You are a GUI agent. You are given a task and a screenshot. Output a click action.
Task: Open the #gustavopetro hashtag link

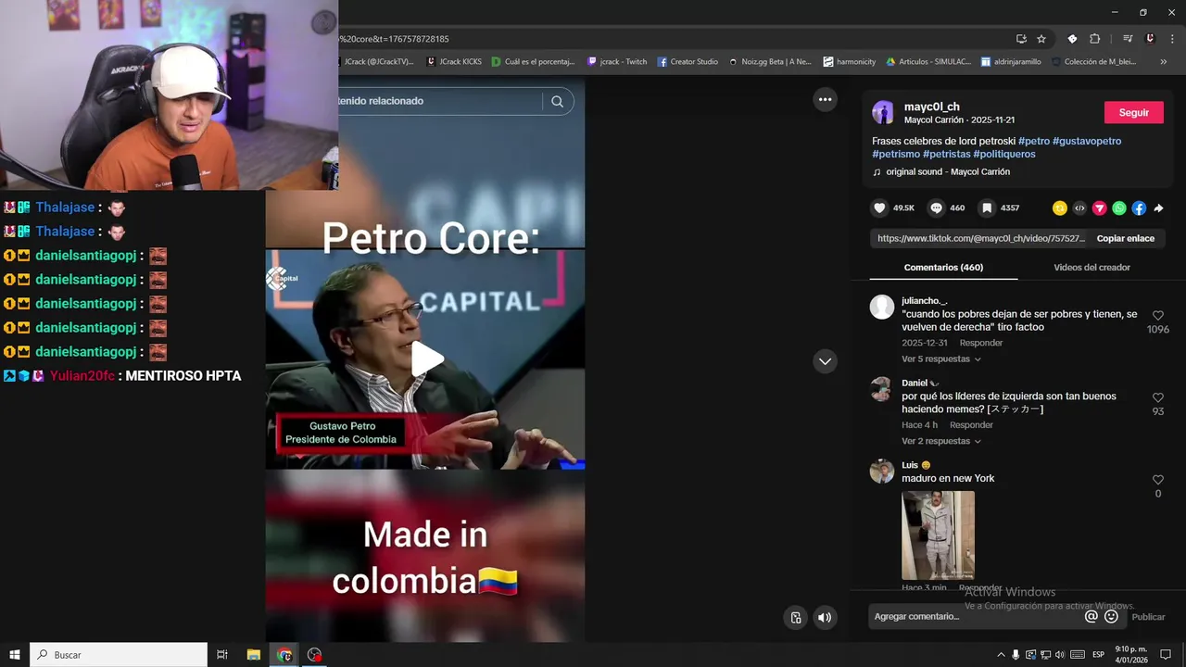point(1087,141)
